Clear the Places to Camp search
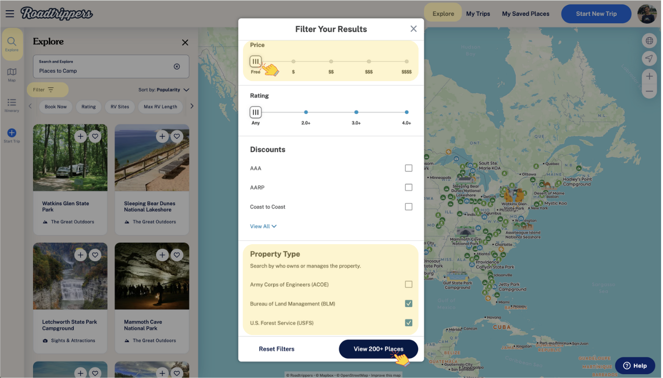This screenshot has width=663, height=378. 177,66
